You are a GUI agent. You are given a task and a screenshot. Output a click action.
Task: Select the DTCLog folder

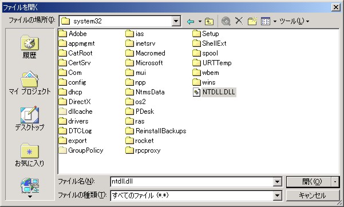tap(76, 131)
